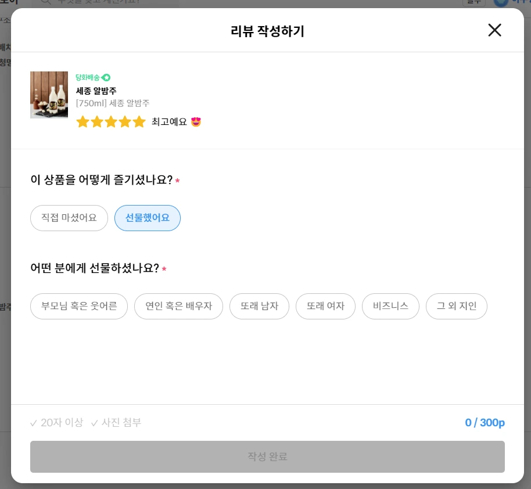Choose 부모님 혹은 웃어른 as recipient
This screenshot has height=489, width=531.
(79, 306)
